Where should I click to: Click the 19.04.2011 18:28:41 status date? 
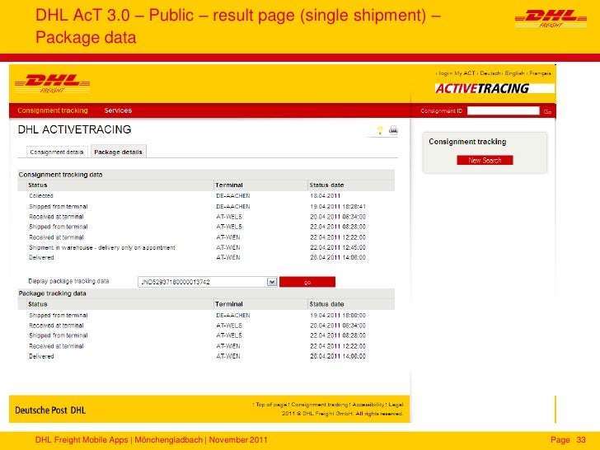338,207
